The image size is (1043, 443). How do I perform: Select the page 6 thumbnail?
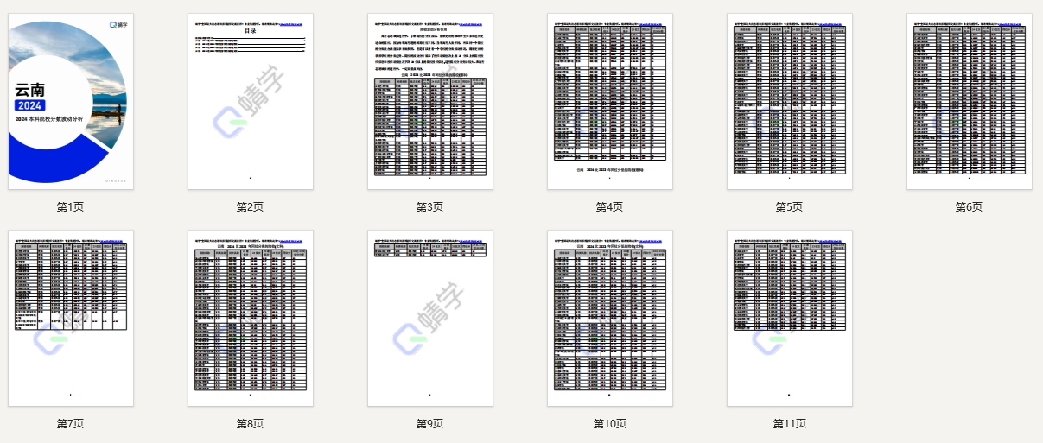(x=969, y=101)
